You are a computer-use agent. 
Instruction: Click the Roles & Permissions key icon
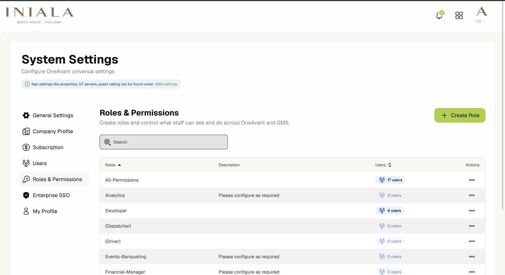(x=26, y=179)
